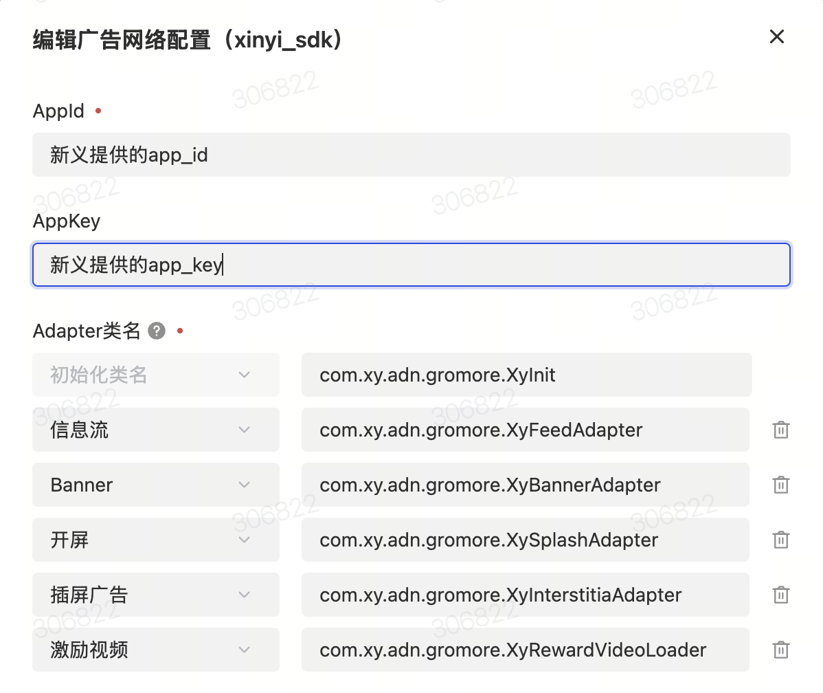
Task: Remove the XyInterstitiaAdapter row via trash icon
Action: click(x=780, y=595)
